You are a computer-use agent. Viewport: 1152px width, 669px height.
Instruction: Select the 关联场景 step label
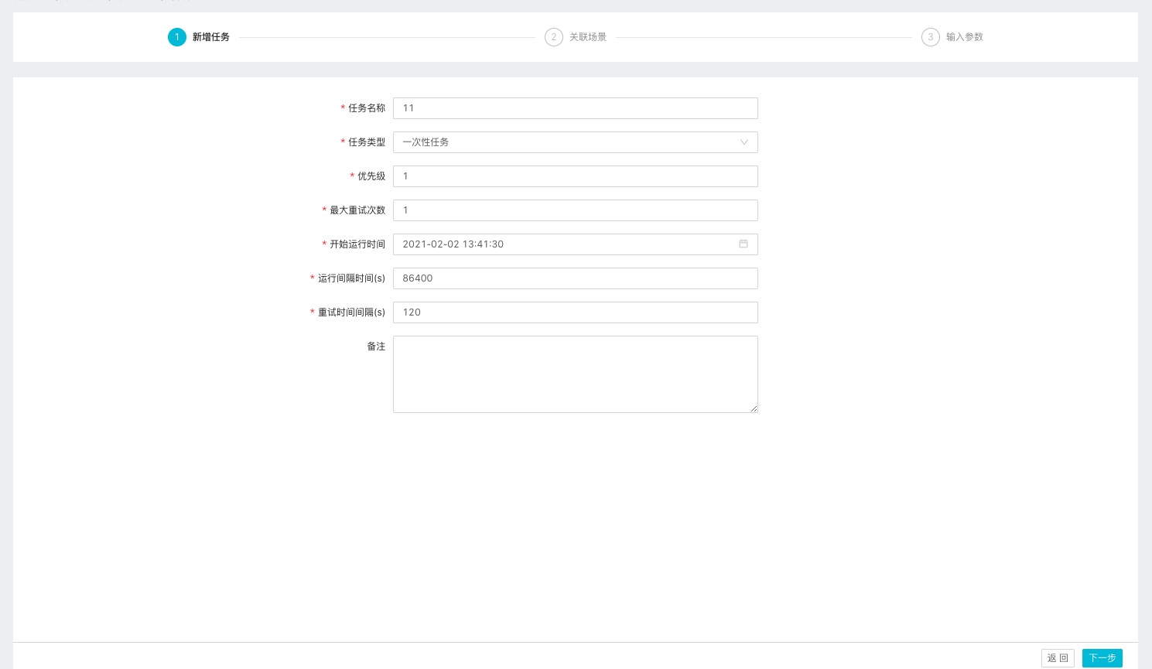[x=588, y=37]
